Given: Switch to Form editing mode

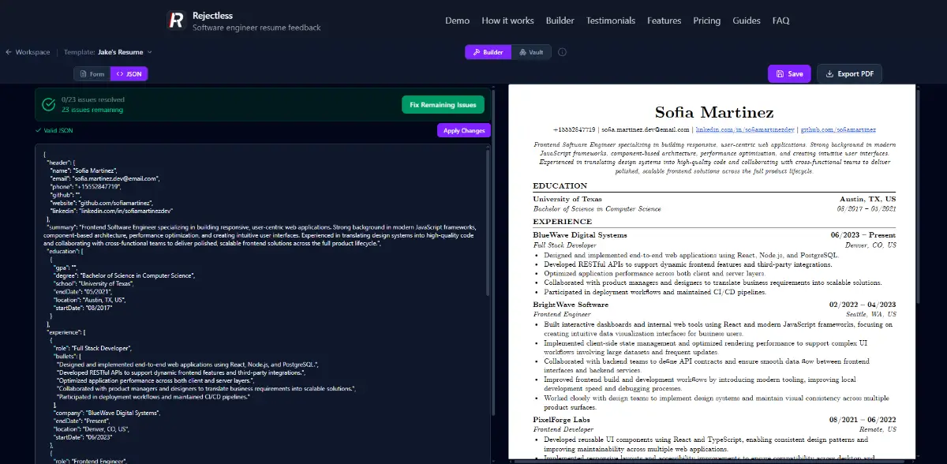Looking at the screenshot, I should [x=92, y=74].
